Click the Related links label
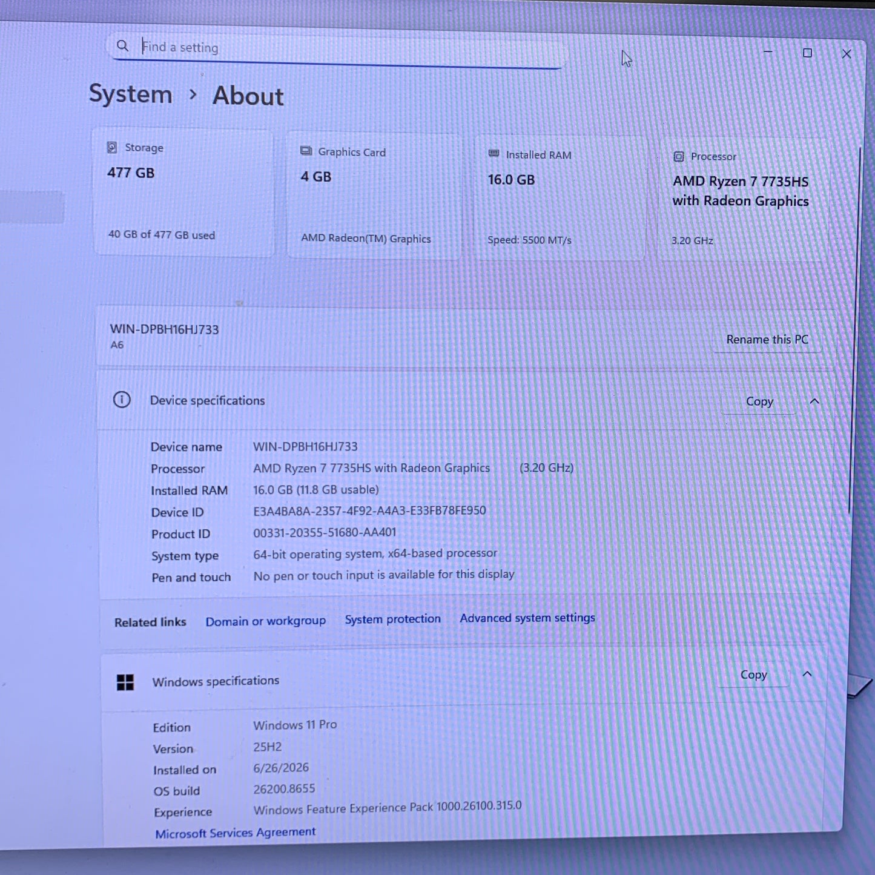The width and height of the screenshot is (875, 875). [150, 622]
